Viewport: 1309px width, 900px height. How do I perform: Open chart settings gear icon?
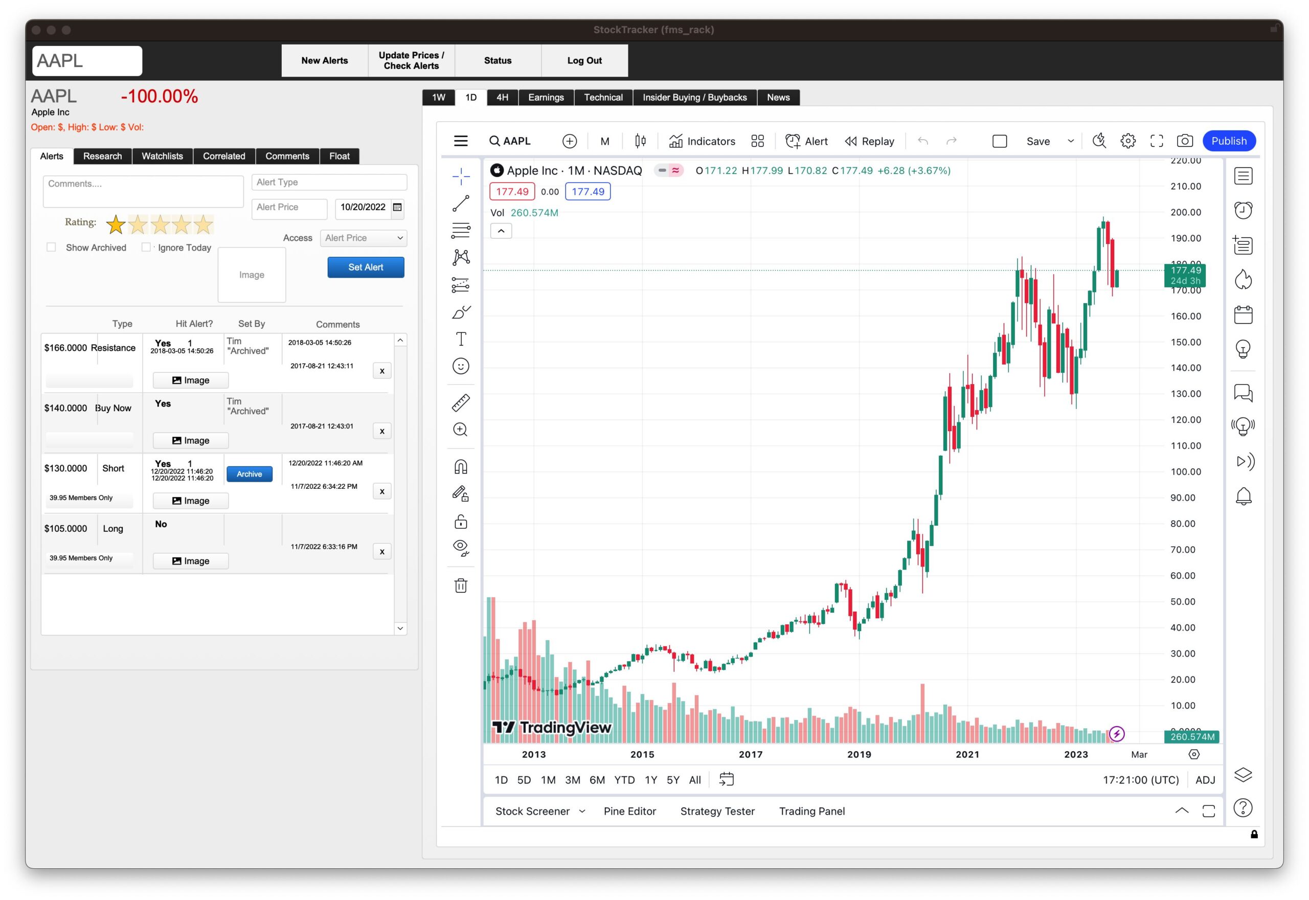coord(1127,141)
